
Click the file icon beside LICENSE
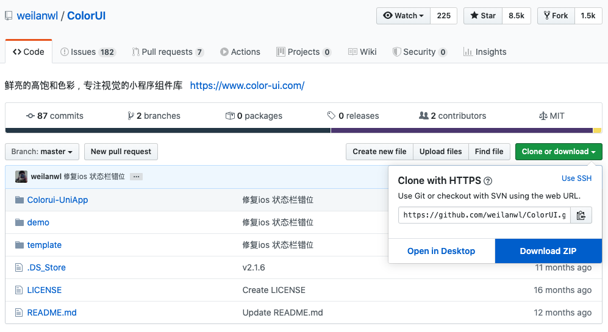[x=19, y=290]
